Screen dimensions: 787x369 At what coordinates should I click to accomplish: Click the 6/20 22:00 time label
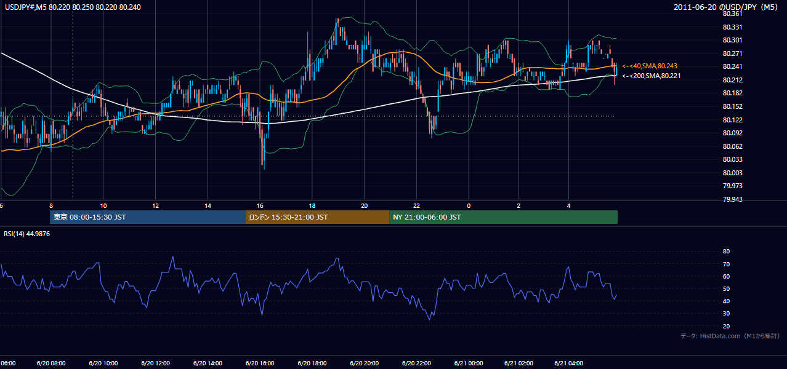point(417,363)
